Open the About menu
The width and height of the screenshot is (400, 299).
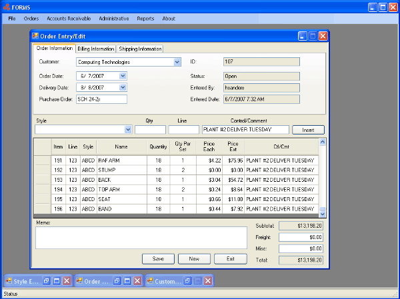pos(169,19)
